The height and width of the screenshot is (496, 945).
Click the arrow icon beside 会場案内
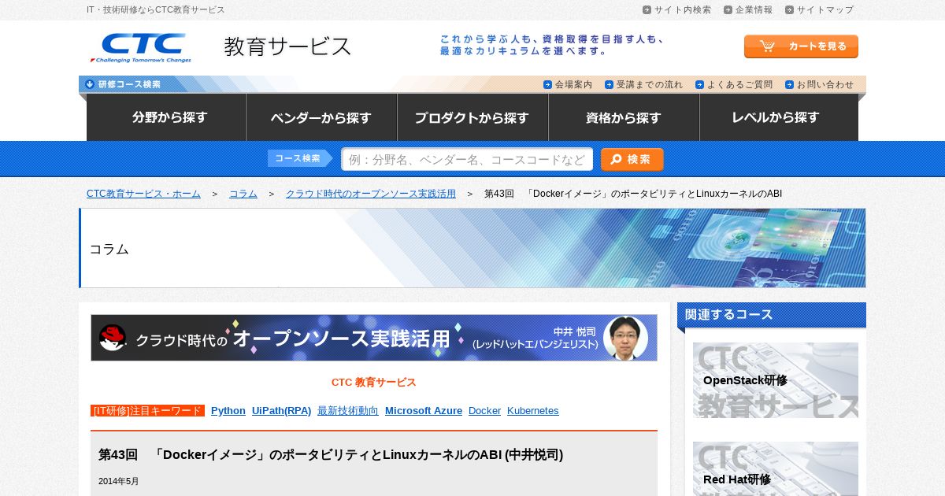click(547, 84)
